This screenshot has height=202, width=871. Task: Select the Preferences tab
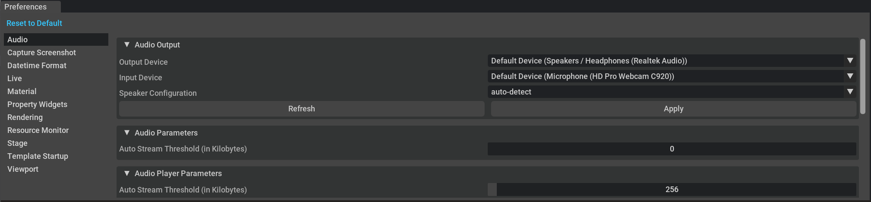point(26,7)
